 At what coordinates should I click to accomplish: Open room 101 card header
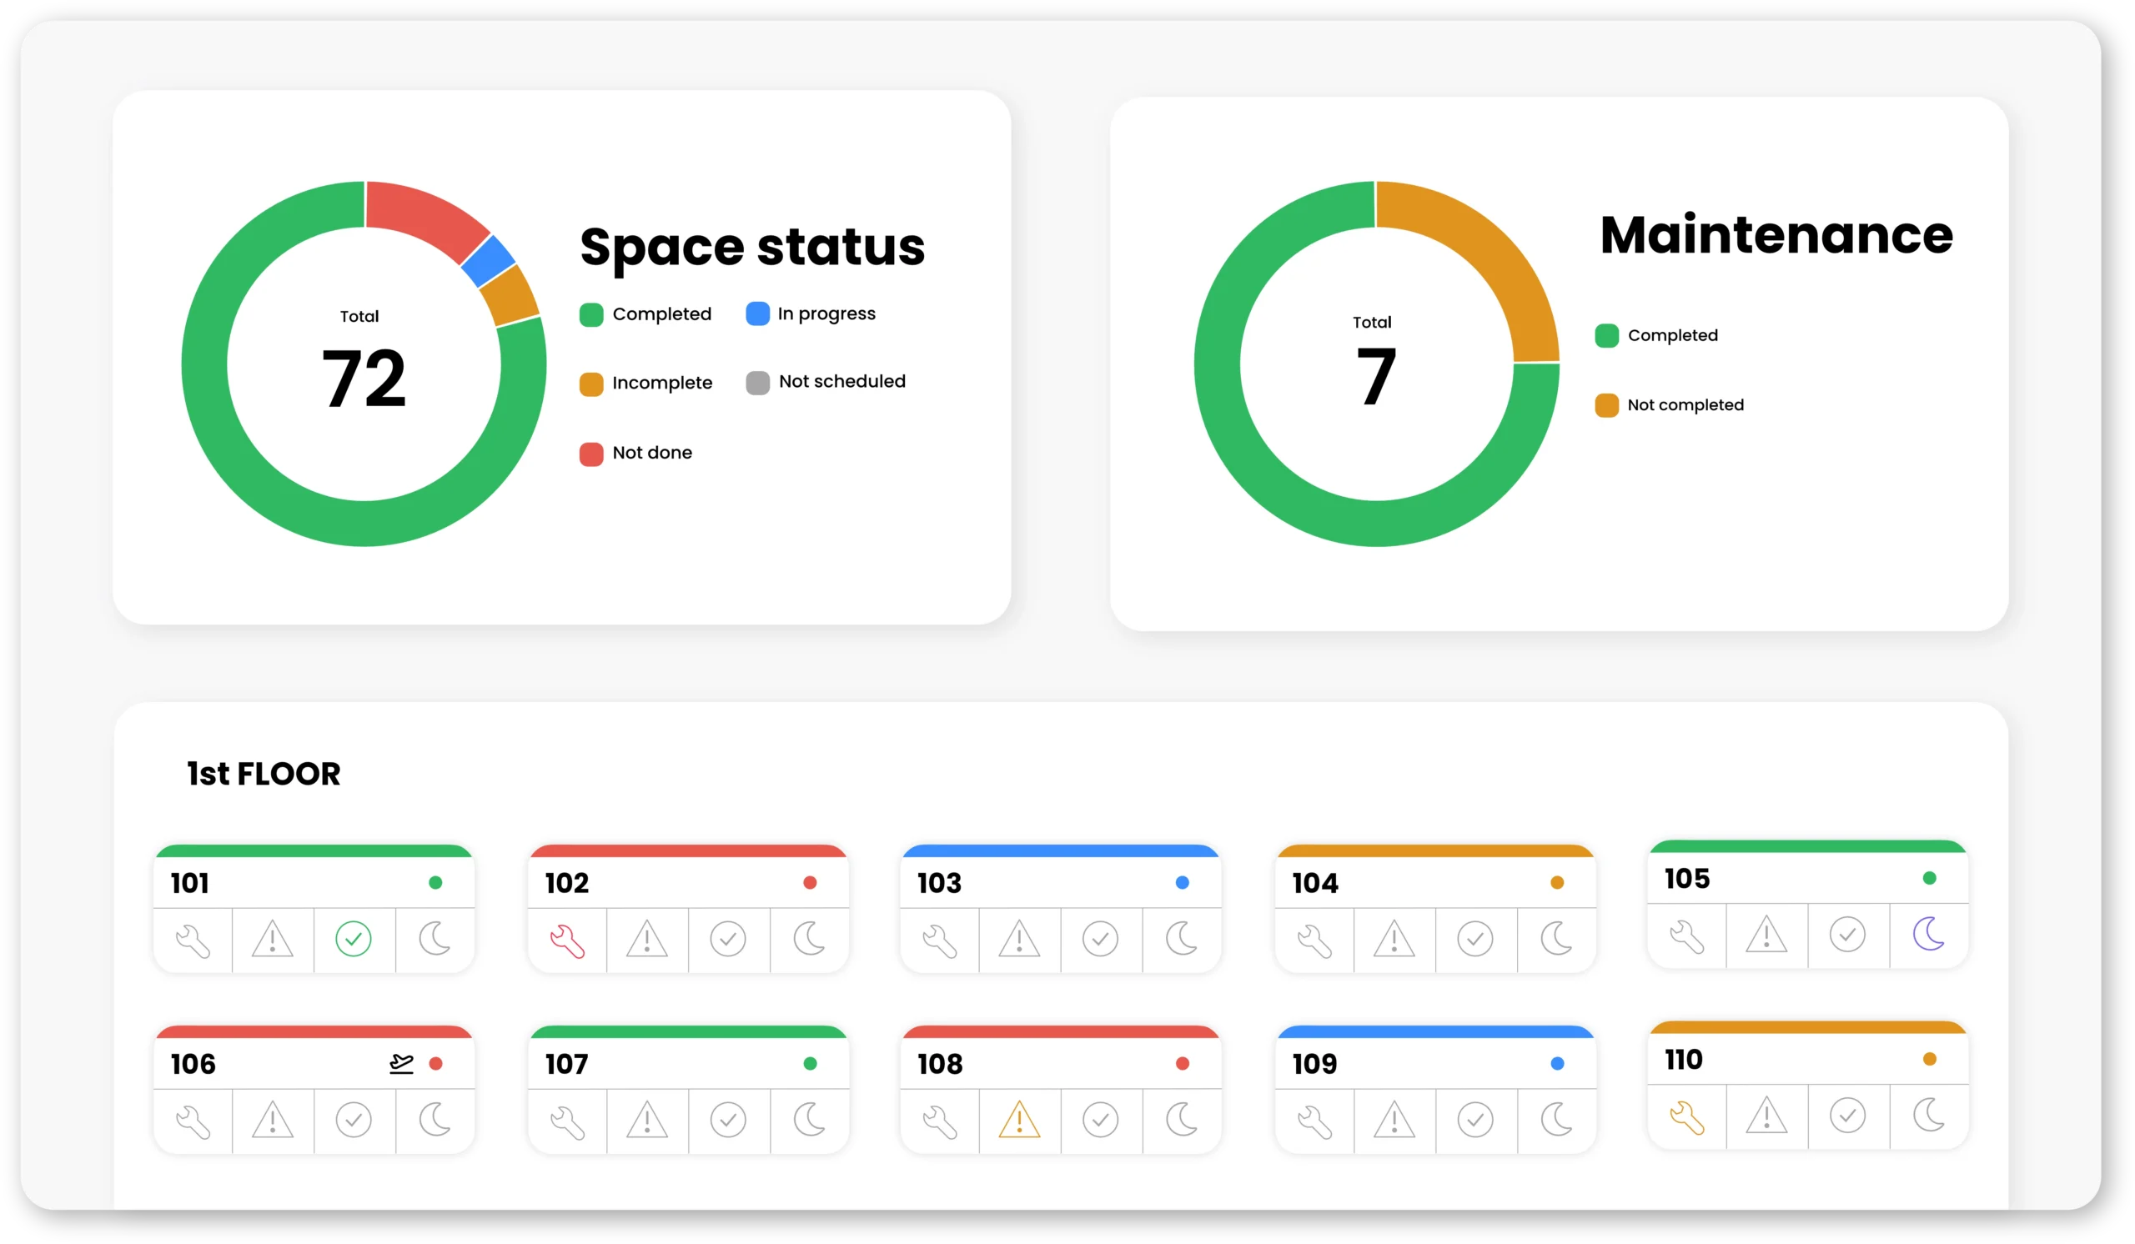click(x=314, y=877)
